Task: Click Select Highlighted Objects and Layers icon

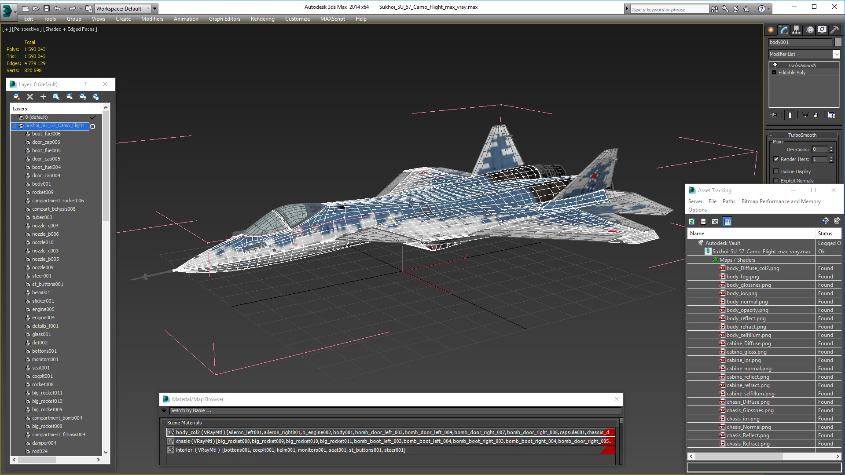Action: [56, 97]
